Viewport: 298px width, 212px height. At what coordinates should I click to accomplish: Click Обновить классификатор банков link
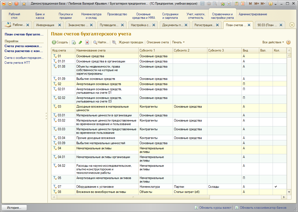pyautogui.click(x=263, y=208)
